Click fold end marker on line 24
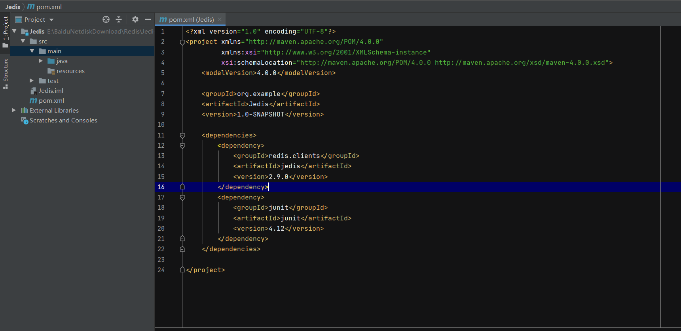 point(182,270)
